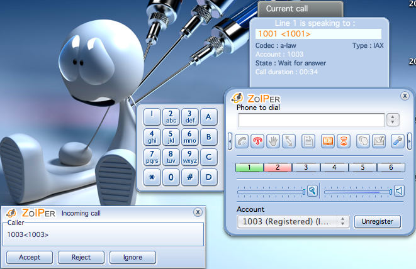416x269 pixels.
Task: Expand panel with right arrow handle
Action: (x=409, y=141)
